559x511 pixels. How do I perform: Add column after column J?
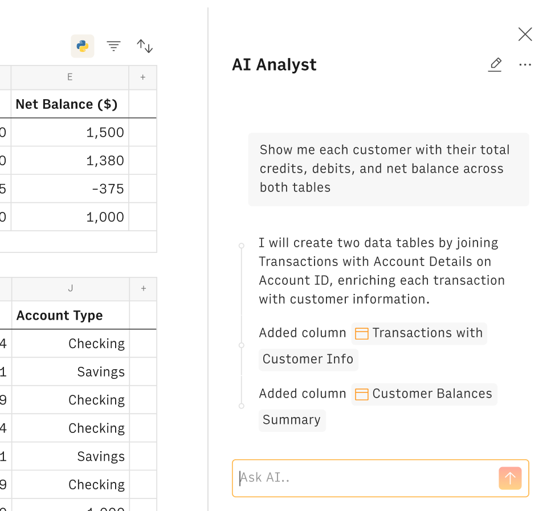tap(143, 289)
